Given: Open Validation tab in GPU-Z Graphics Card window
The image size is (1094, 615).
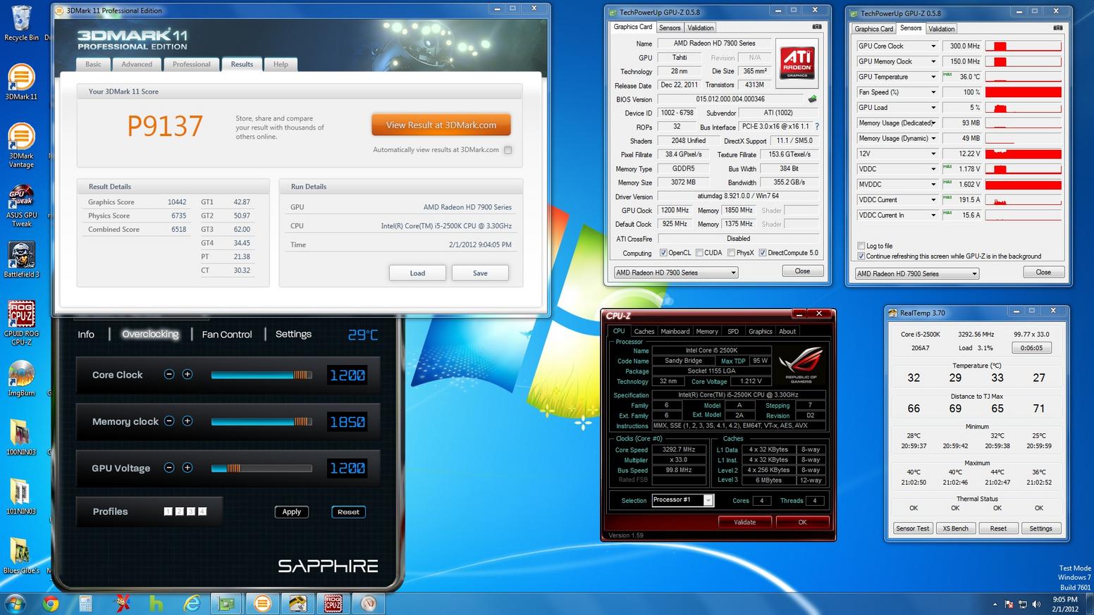Looking at the screenshot, I should click(700, 27).
